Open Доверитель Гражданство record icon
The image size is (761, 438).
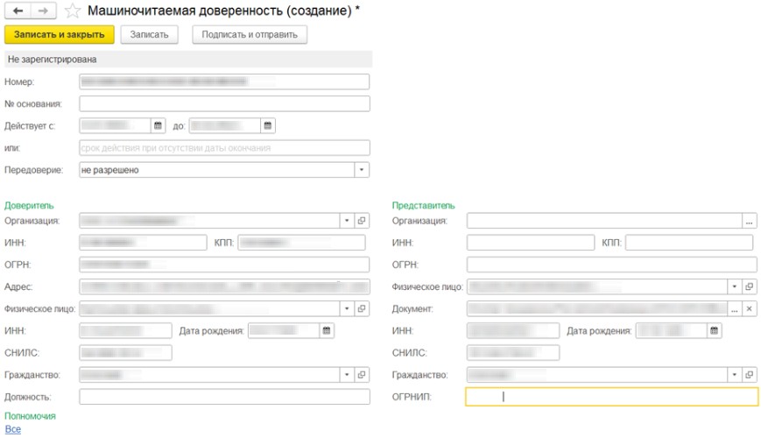362,375
